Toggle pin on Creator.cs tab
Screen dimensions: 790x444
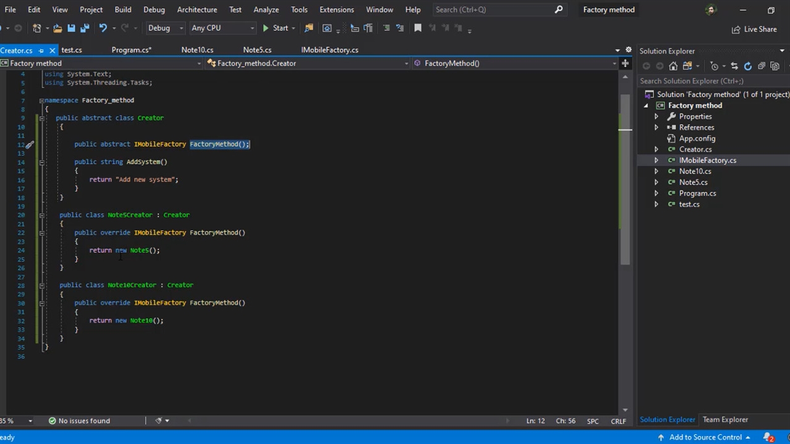click(x=41, y=51)
